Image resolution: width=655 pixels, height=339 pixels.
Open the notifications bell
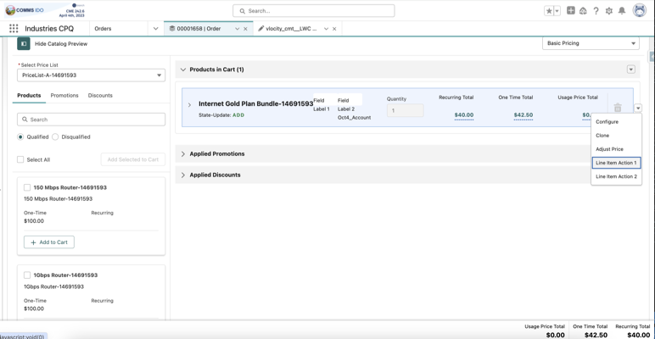pyautogui.click(x=622, y=11)
